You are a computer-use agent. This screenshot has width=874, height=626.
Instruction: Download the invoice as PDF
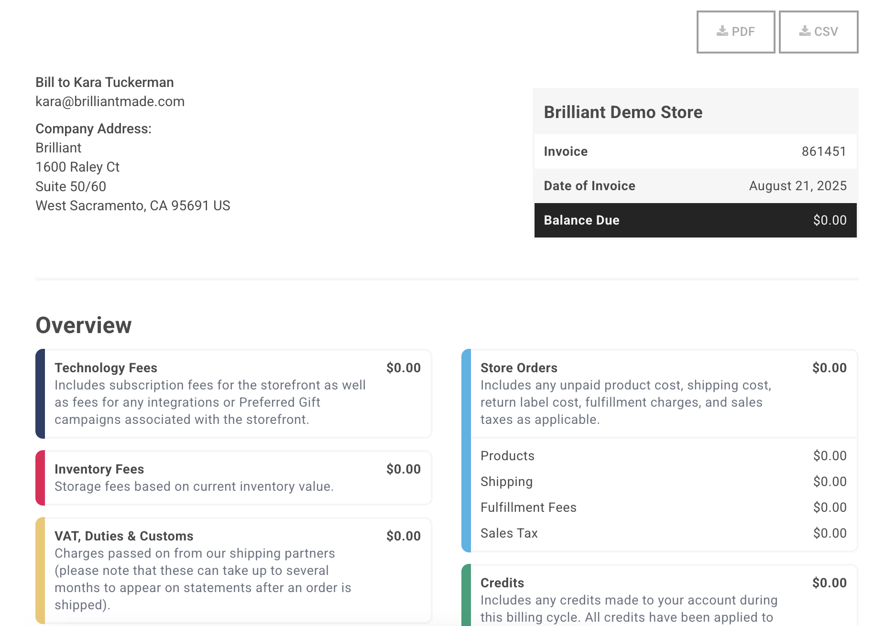(x=735, y=32)
